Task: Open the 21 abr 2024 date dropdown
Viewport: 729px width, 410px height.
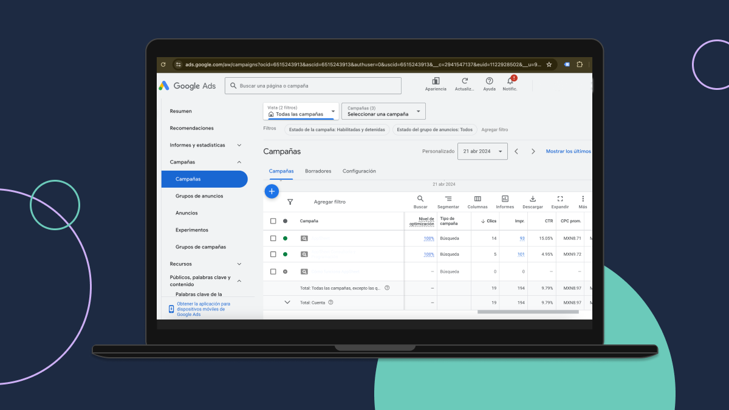Action: 482,151
